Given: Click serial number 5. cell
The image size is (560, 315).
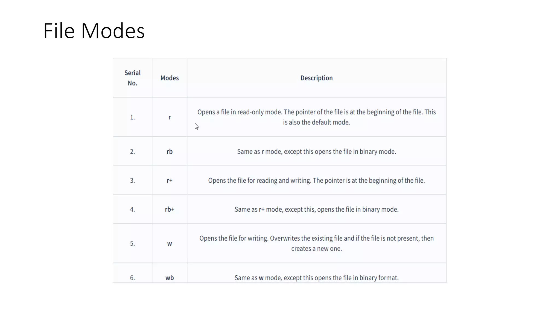Looking at the screenshot, I should tap(132, 244).
